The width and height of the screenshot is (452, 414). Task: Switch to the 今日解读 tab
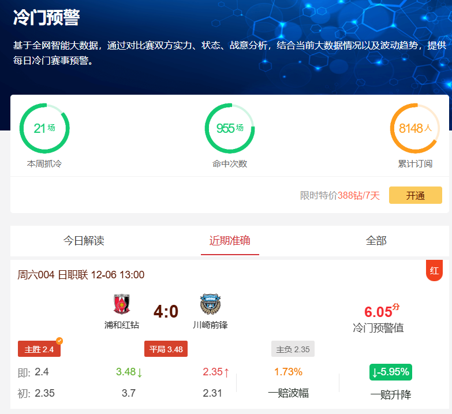84,241
